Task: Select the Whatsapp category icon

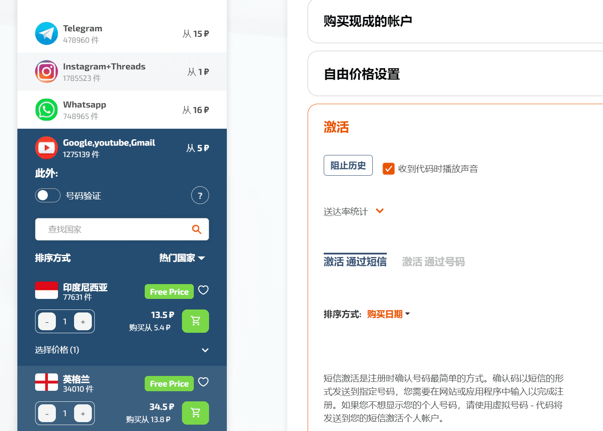Action: (x=47, y=109)
